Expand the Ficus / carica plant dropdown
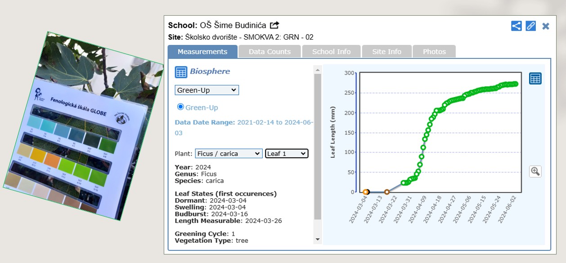Screen dimensions: 566x263 click(229, 154)
